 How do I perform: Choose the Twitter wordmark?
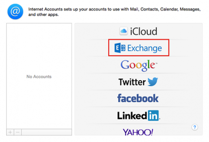[x=132, y=82]
